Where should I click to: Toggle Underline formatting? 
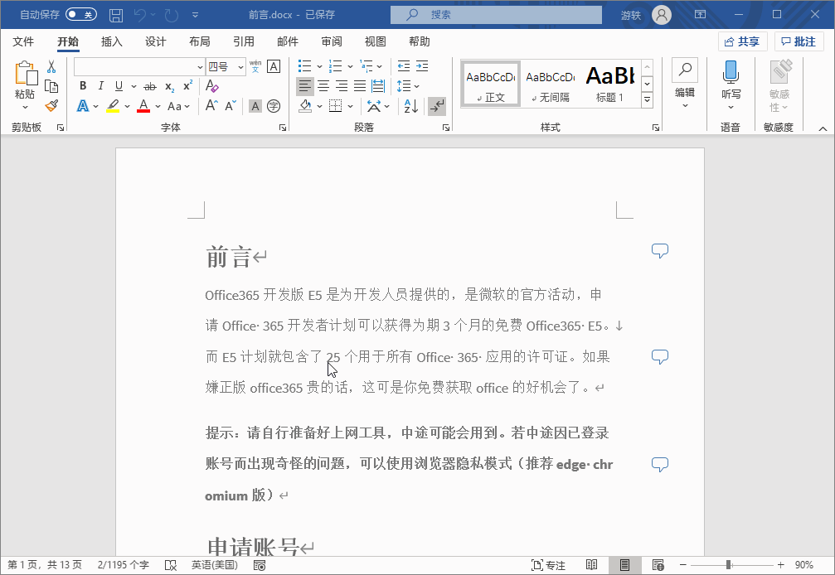point(119,85)
